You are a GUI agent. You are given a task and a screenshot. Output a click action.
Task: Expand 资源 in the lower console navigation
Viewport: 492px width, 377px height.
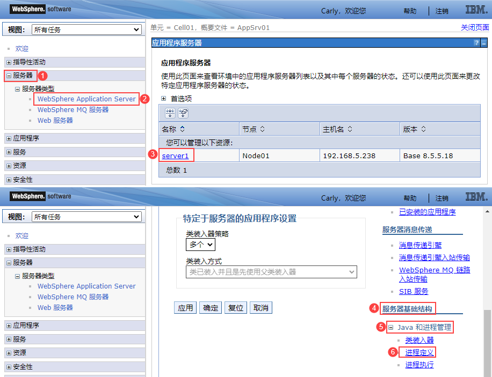click(x=9, y=353)
